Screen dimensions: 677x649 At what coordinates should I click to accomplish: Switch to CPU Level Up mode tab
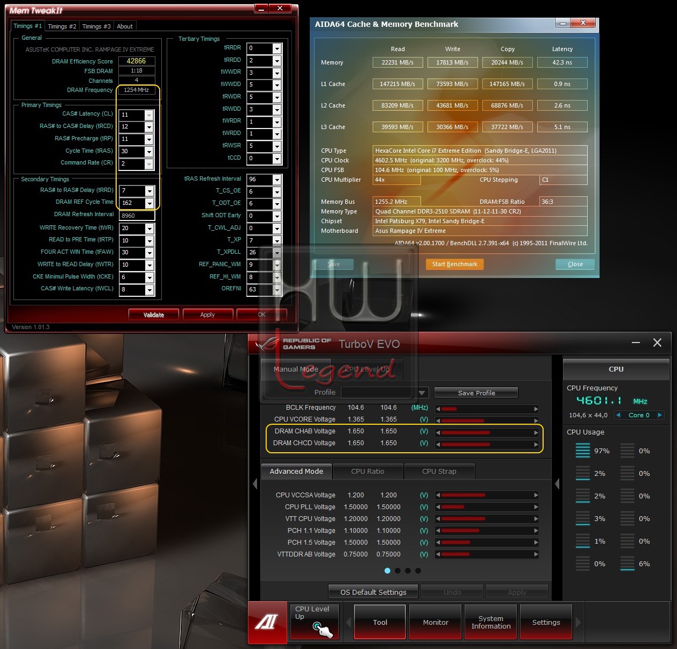pos(367,369)
